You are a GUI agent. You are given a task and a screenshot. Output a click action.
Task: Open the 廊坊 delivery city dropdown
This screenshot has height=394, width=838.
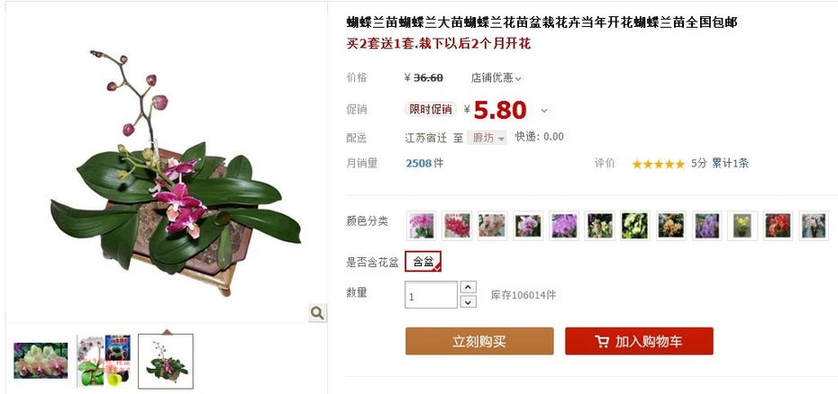[487, 138]
